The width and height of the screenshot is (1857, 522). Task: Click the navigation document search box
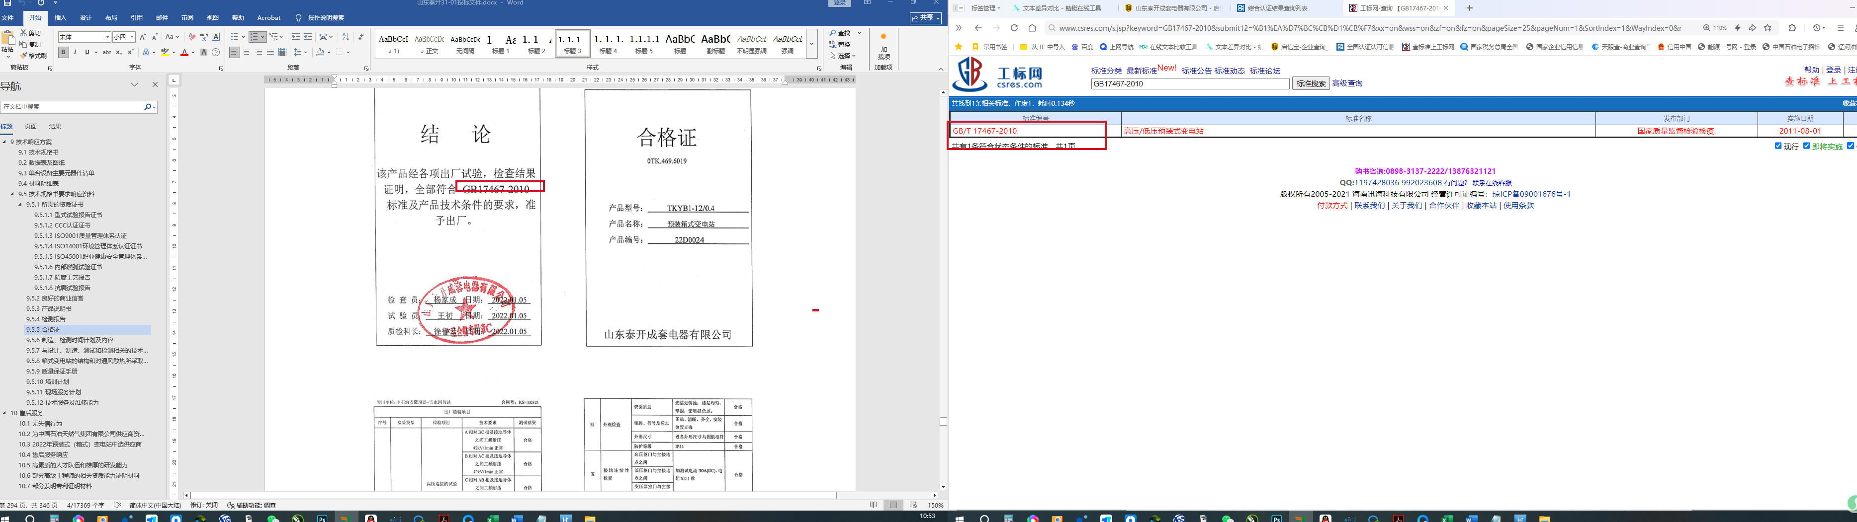79,107
